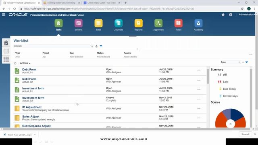Click the worklist vertical scrollbar
The width and height of the screenshot is (258, 145).
pyautogui.click(x=208, y=77)
